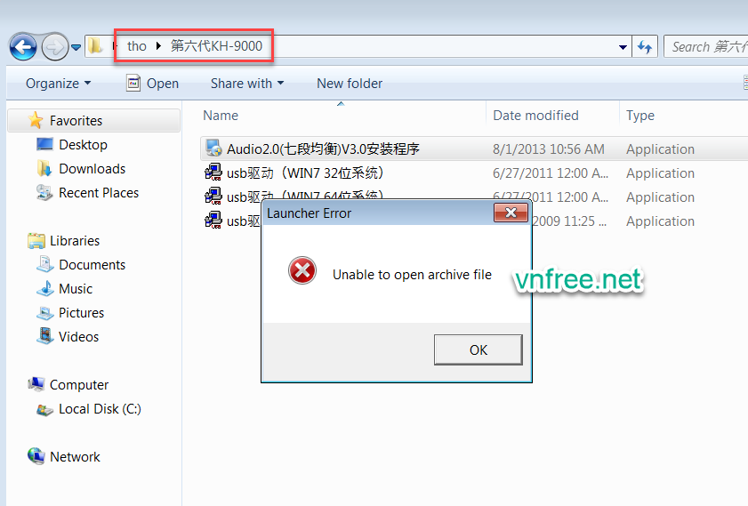The height and width of the screenshot is (506, 748).
Task: Select the usb driver WIN7 32 file icon
Action: tap(213, 173)
